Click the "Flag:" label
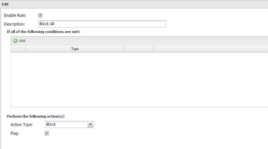The width and height of the screenshot is (268, 149). point(15,133)
